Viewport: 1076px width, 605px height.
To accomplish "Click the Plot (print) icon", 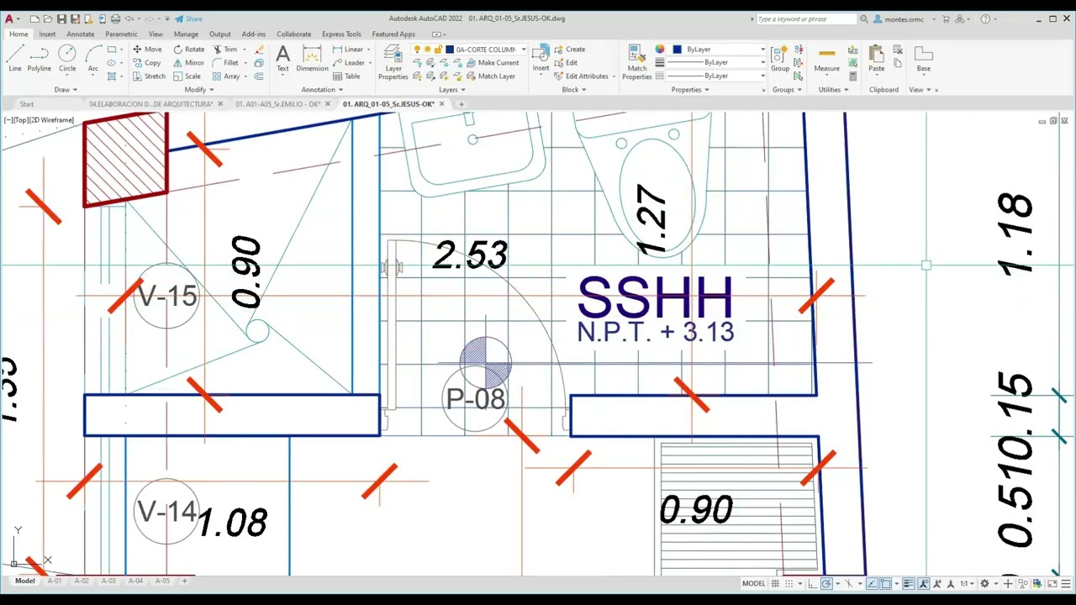I will pos(115,18).
